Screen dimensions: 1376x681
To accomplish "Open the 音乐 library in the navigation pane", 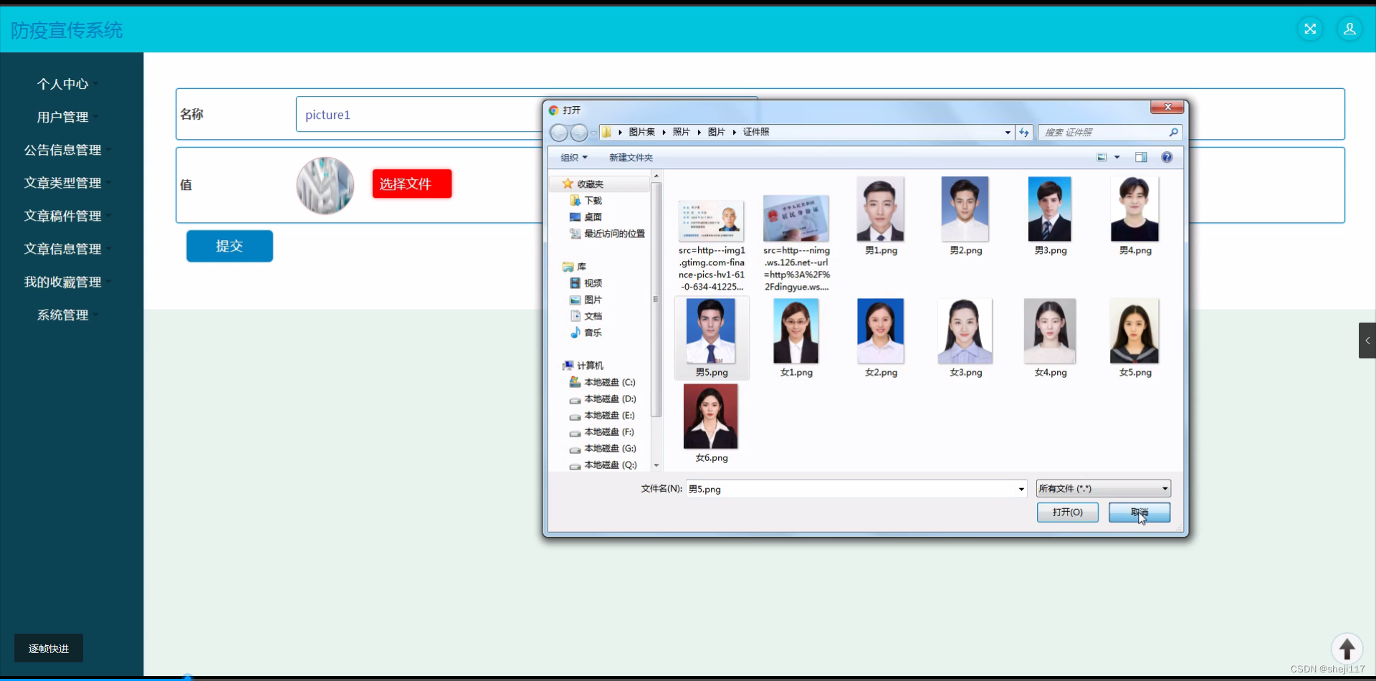I will 593,333.
